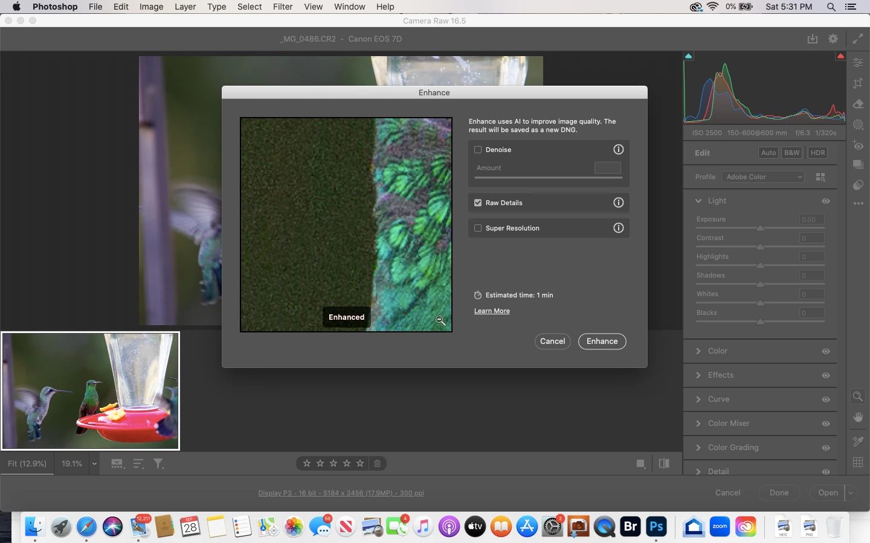Expand the Color Mixer panel section
This screenshot has width=870, height=543.
pos(698,424)
